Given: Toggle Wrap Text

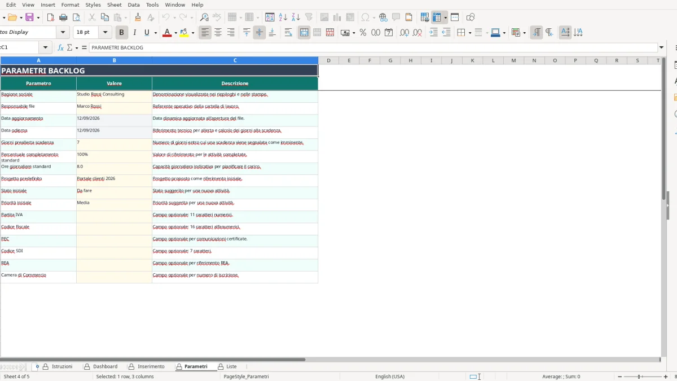Looking at the screenshot, I should pos(288,33).
